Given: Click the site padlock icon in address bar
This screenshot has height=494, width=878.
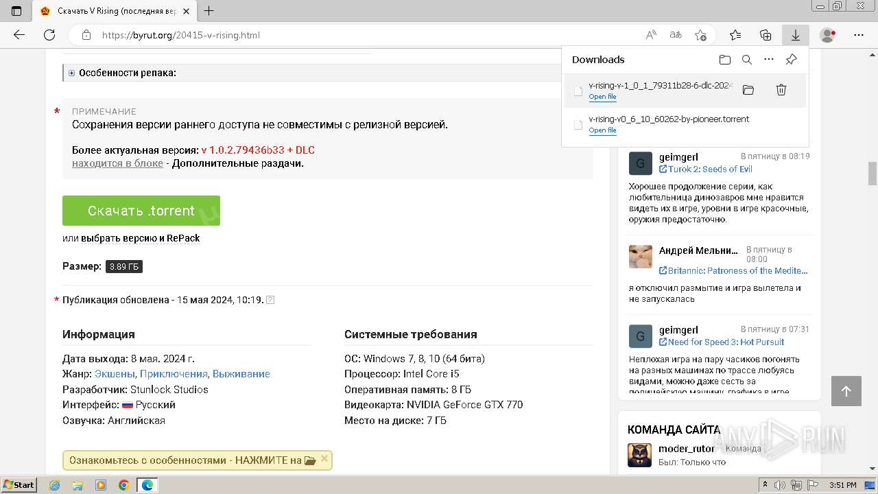Looking at the screenshot, I should pos(86,35).
